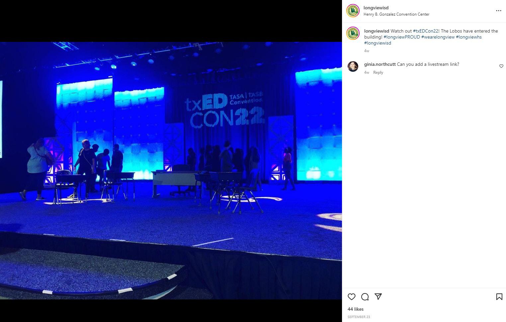Share post using the paper plane icon

[378, 296]
